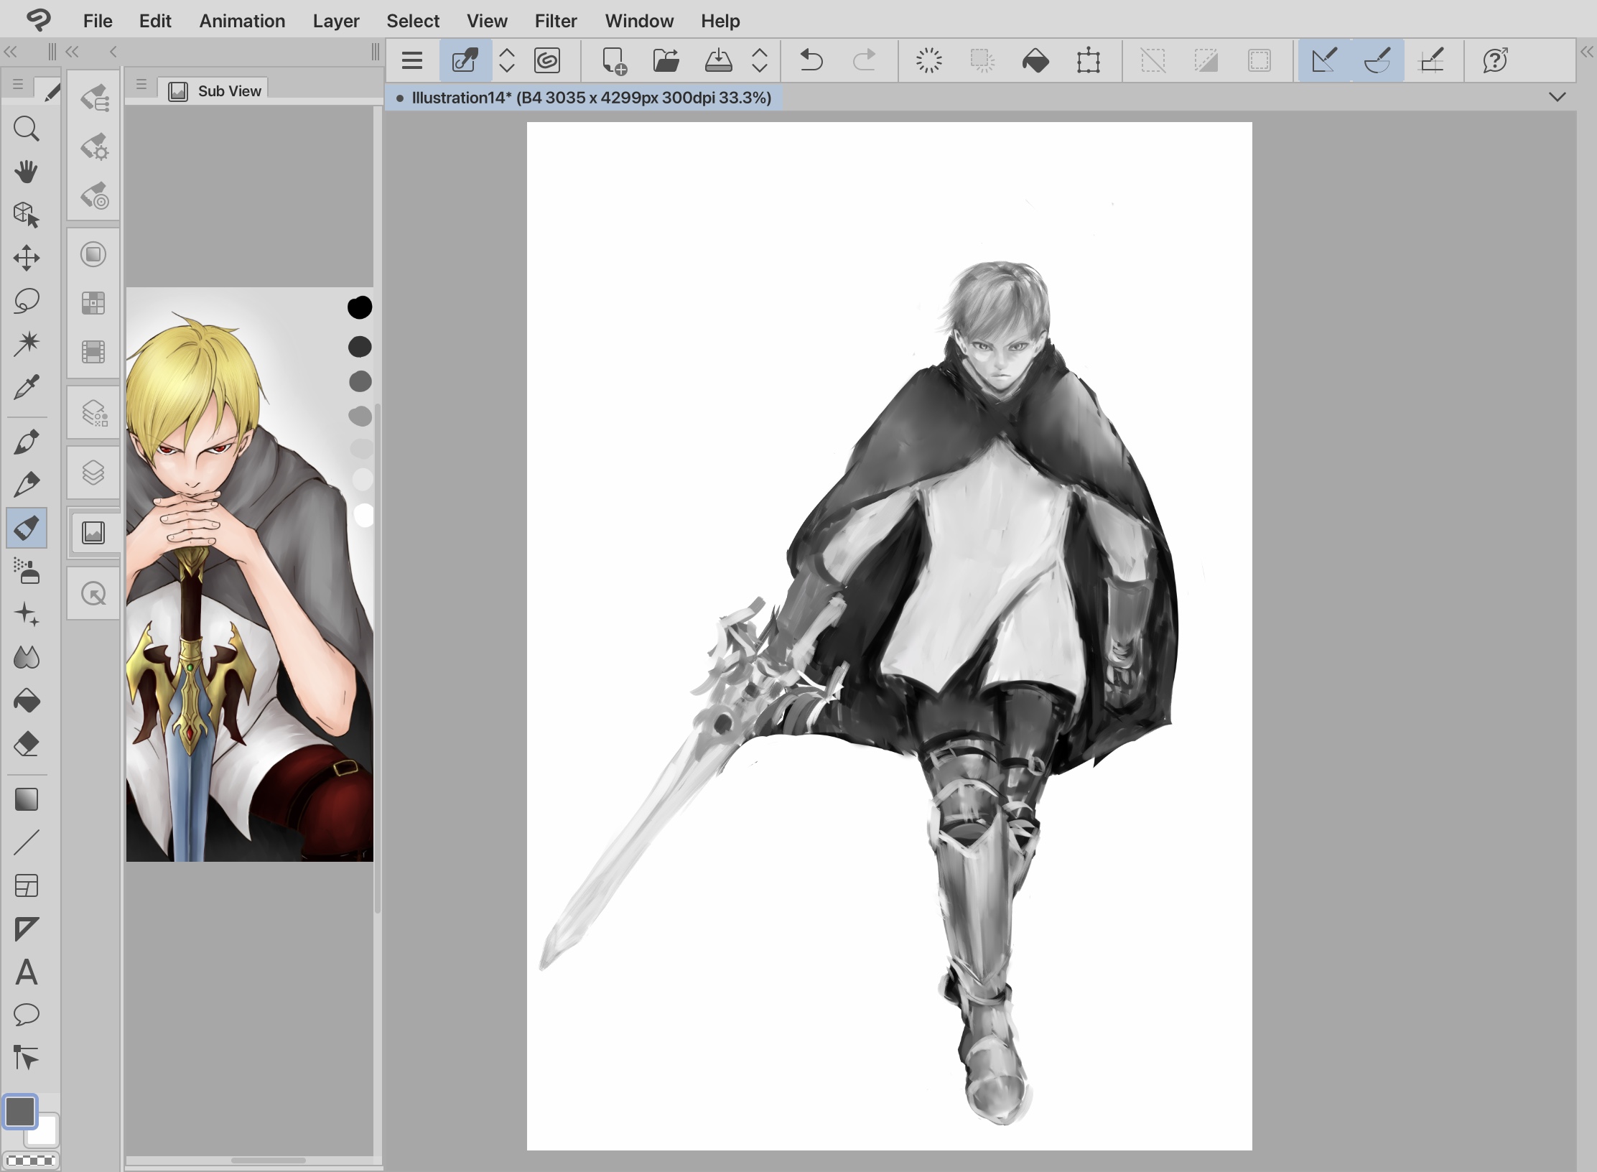Save the current illustration

pos(718,60)
